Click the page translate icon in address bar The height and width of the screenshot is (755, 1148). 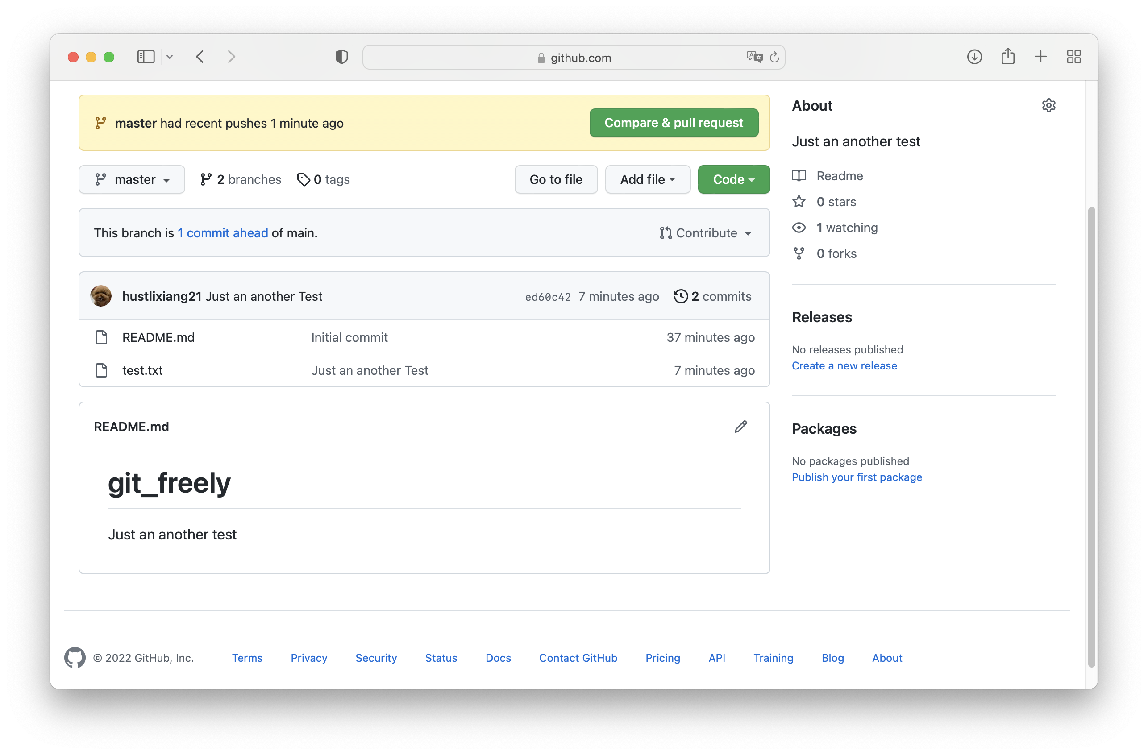click(x=754, y=57)
